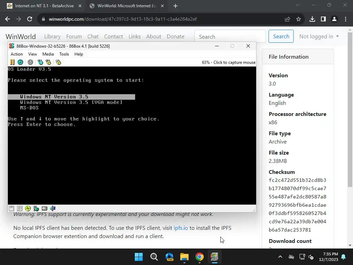Click the WinWorld site logo
Viewport: 353px width, 265px height.
pos(21,37)
